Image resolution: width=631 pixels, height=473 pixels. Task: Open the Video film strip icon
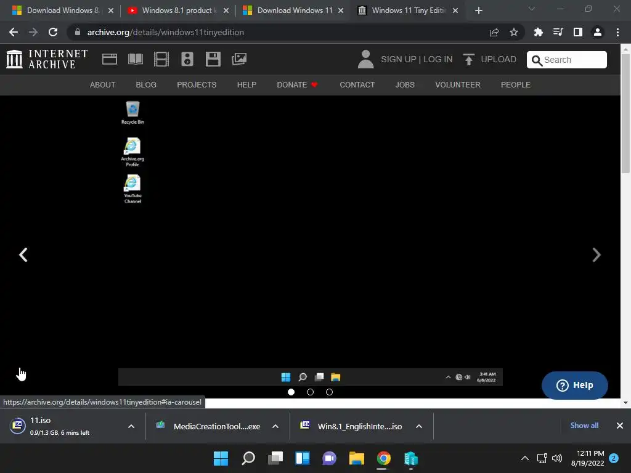[161, 59]
